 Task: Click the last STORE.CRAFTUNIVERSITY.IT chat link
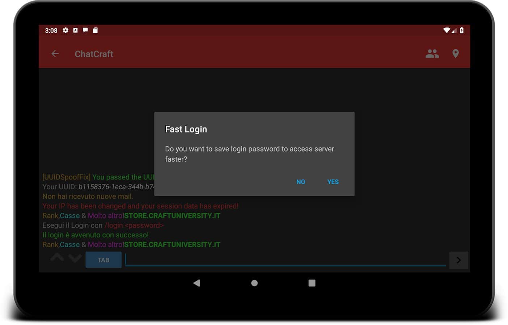[172, 244]
